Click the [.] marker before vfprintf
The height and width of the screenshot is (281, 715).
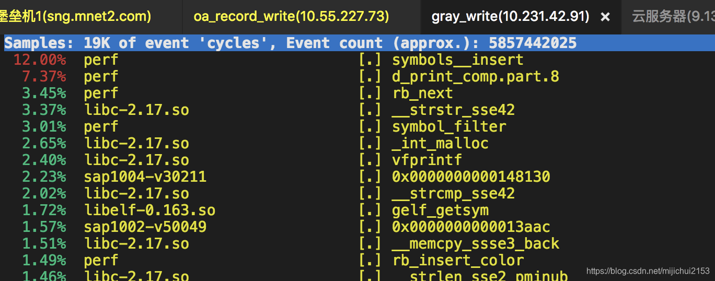click(370, 160)
